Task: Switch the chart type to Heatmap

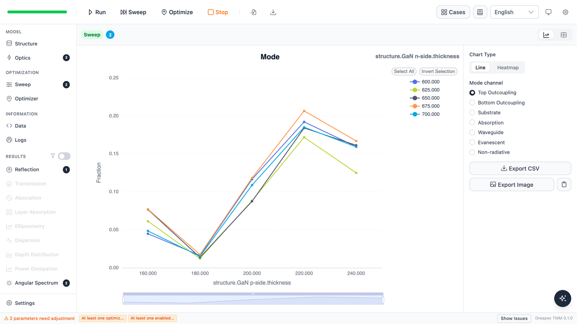Action: tap(508, 67)
